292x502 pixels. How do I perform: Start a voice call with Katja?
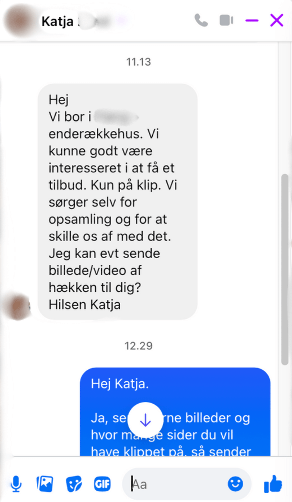pos(201,20)
